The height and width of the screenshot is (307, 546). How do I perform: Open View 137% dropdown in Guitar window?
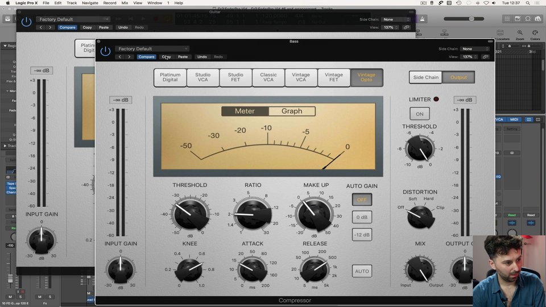click(390, 27)
